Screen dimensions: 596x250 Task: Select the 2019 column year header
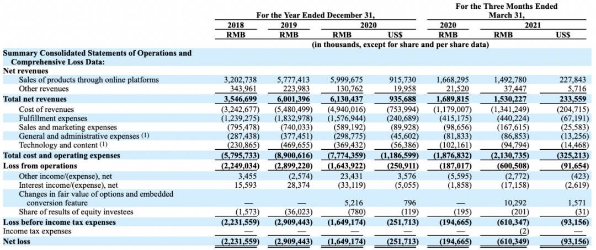click(288, 25)
